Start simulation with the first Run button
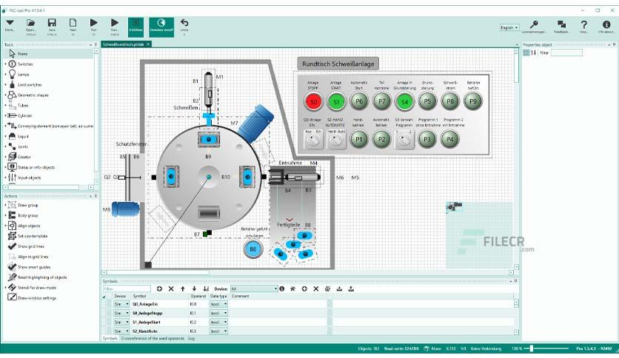 point(93,23)
